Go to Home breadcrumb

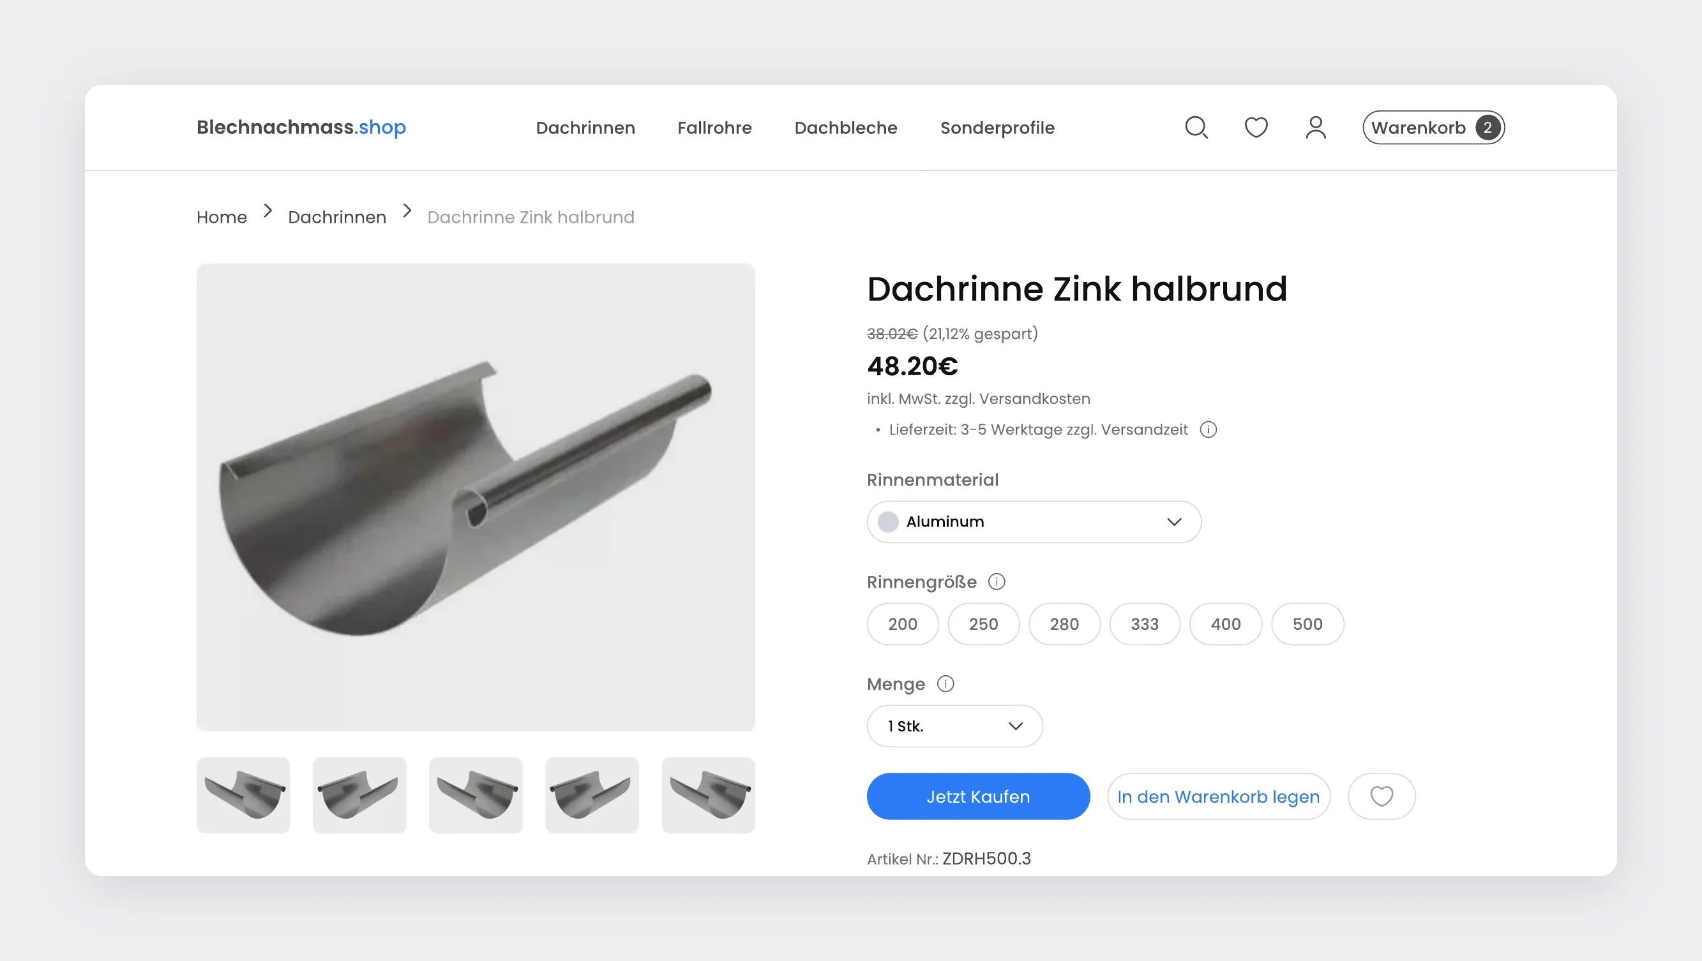pyautogui.click(x=222, y=218)
